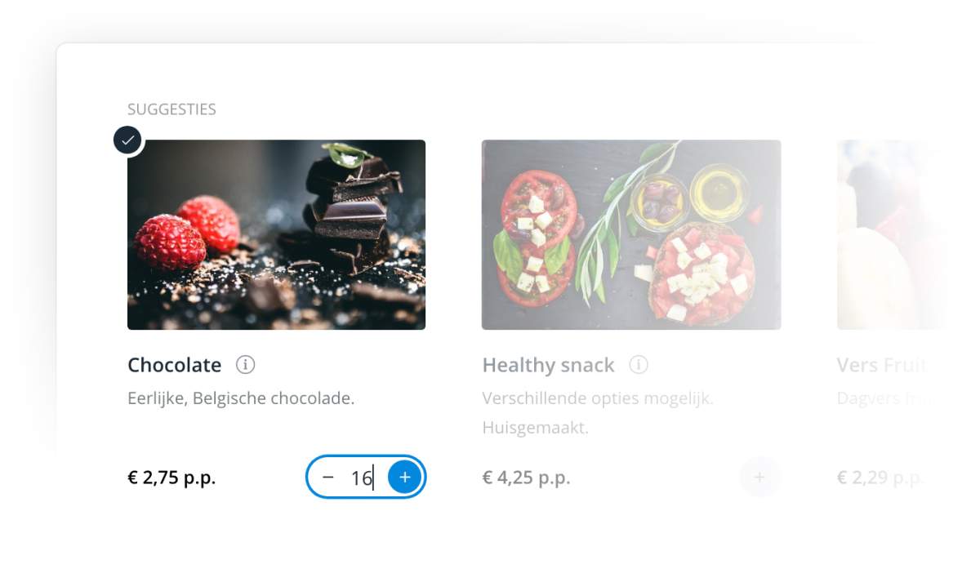Increase the Chocolate quantity with the blue plus button
This screenshot has width=980, height=569.
click(x=404, y=477)
